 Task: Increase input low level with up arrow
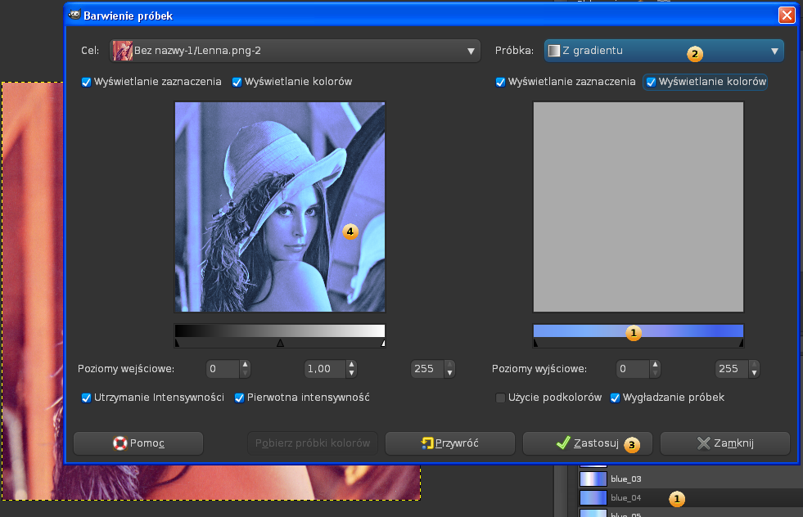pos(246,365)
